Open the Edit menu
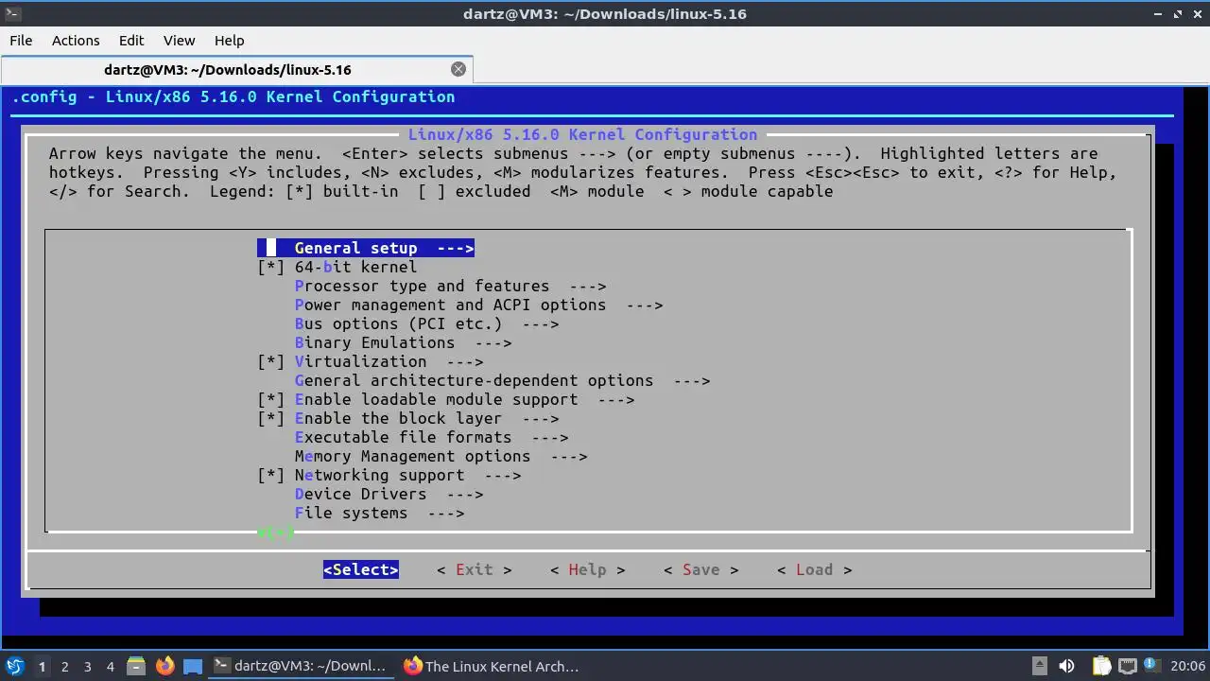The image size is (1210, 681). (131, 40)
